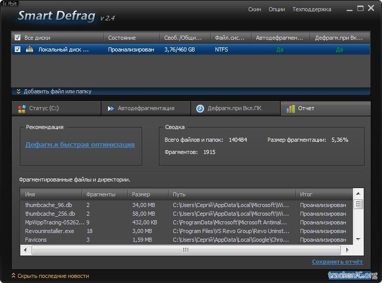Toggle 'Да' under Автодефрагментация column
This screenshot has width=382, height=283.
click(x=280, y=49)
